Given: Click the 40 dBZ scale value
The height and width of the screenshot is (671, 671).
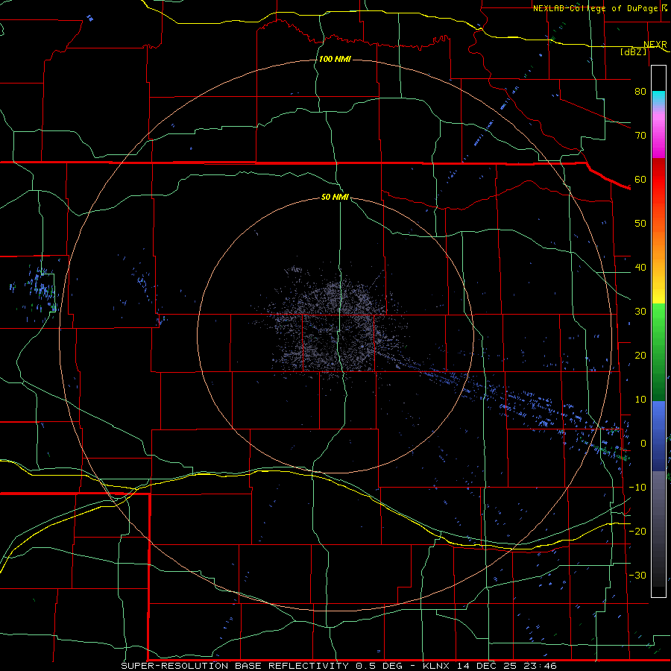Looking at the screenshot, I should tap(640, 268).
